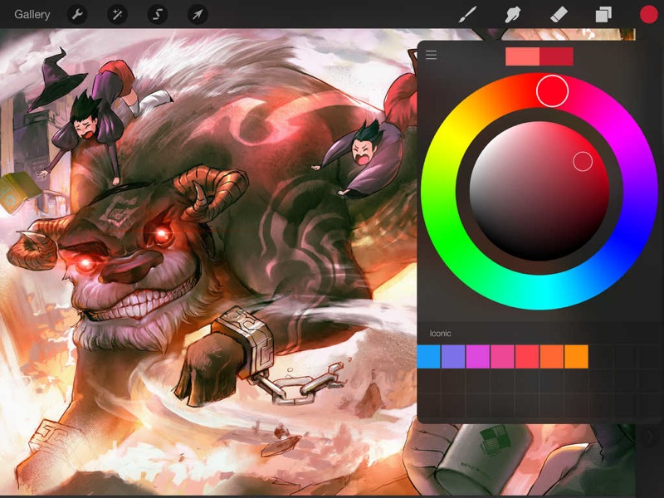The width and height of the screenshot is (664, 498).
Task: Click the hue ring selector handle
Action: click(552, 91)
